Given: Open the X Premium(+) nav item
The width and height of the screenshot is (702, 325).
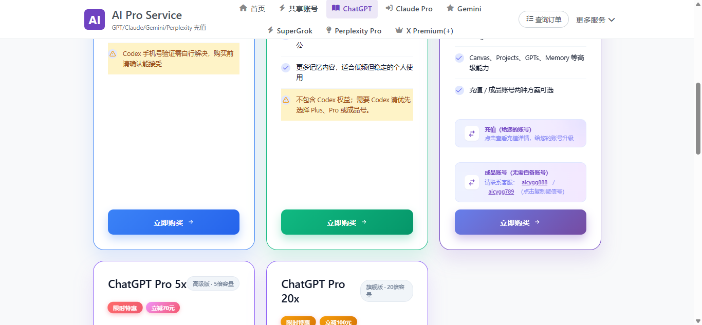Looking at the screenshot, I should point(424,30).
